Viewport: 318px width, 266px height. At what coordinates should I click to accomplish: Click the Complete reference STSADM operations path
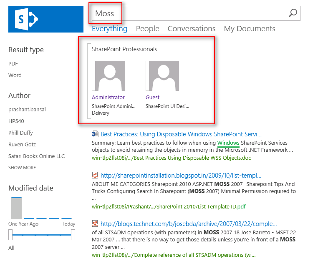point(174,255)
